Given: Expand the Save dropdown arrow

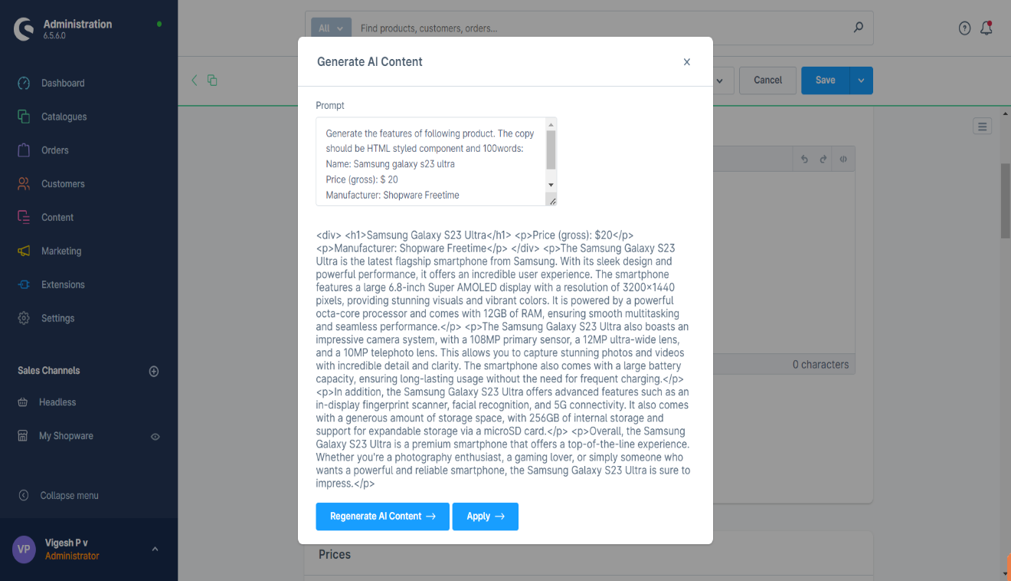Looking at the screenshot, I should (861, 80).
